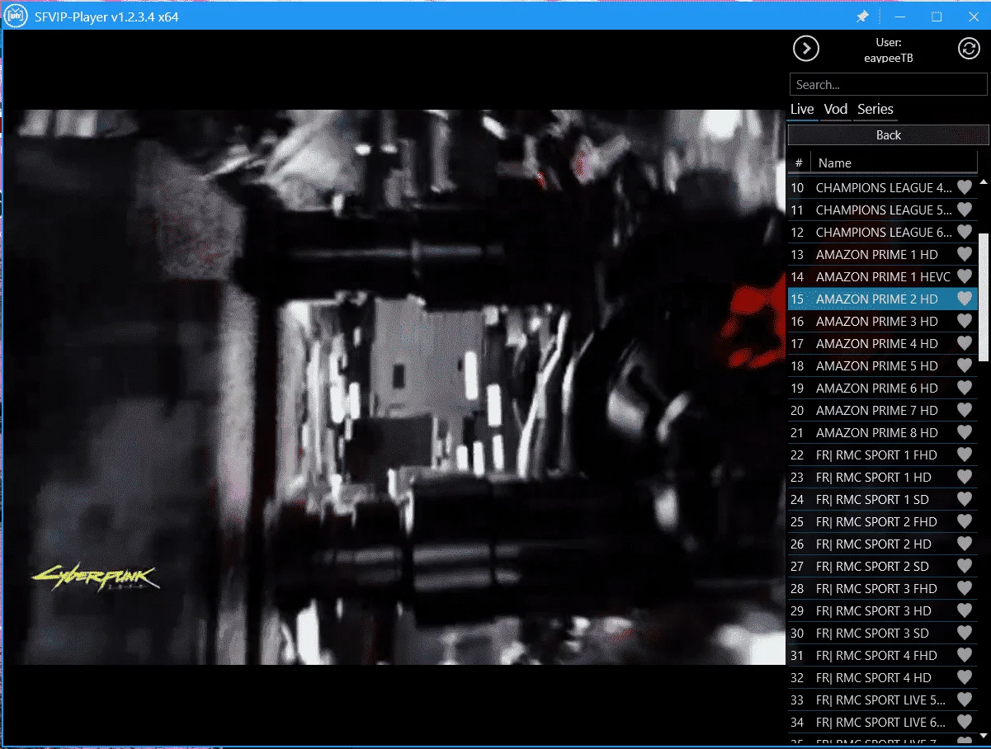The height and width of the screenshot is (749, 991).
Task: Heart icon for FR| RMC SPORT 2 SD
Action: tap(964, 566)
